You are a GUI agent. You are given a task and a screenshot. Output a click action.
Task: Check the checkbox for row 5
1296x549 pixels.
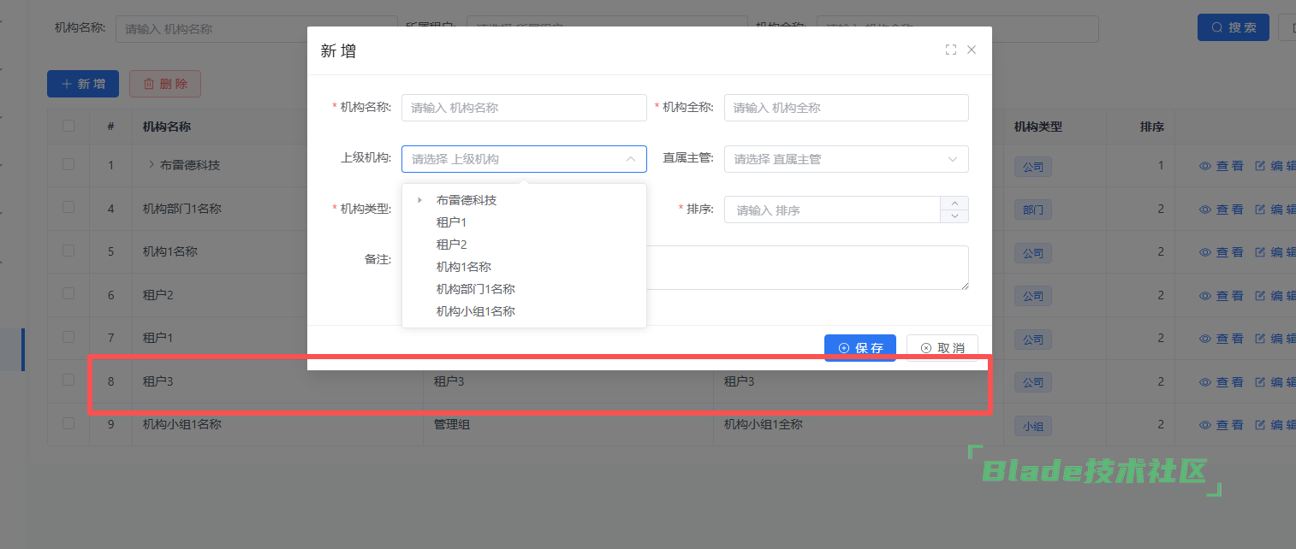point(68,251)
